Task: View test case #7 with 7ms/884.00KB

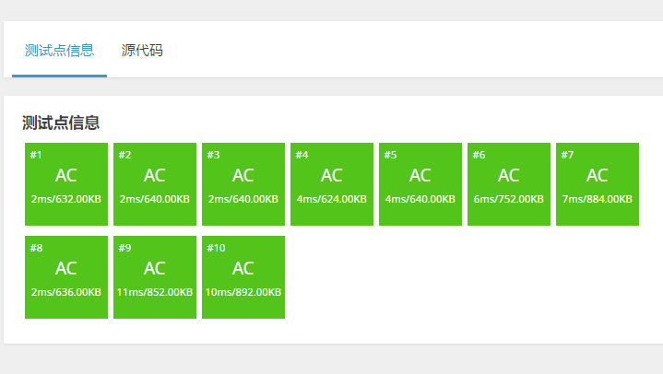Action: 598,184
